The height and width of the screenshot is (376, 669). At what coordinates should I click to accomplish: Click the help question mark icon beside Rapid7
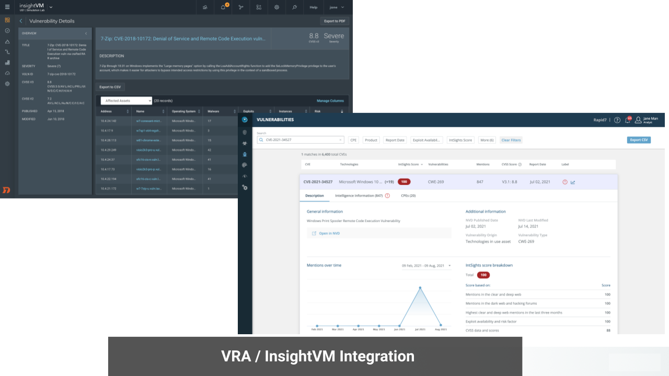[617, 120]
